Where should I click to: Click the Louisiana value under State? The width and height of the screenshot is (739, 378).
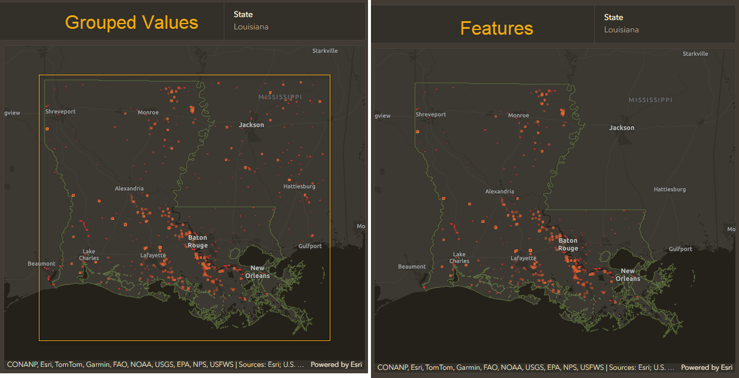[x=251, y=26]
